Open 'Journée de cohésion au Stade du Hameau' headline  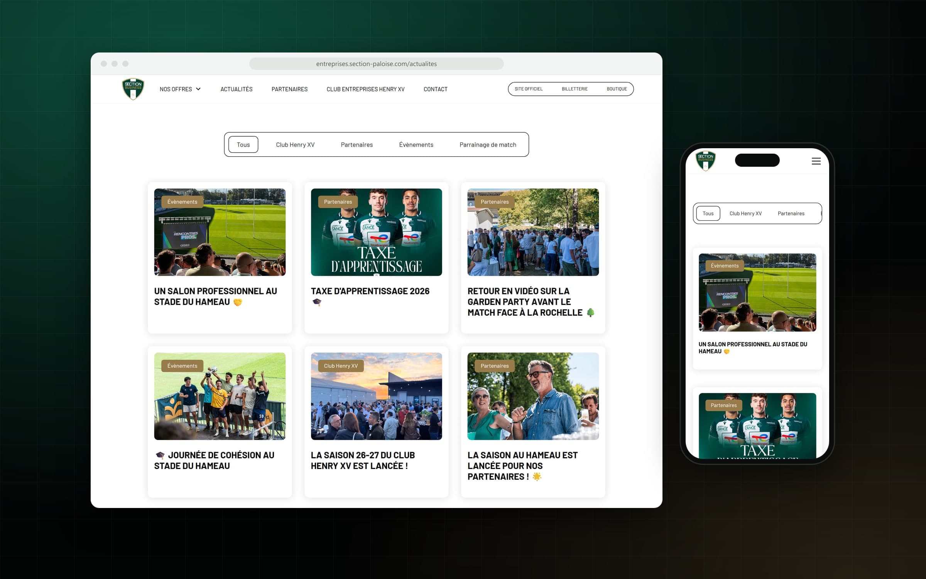(214, 460)
